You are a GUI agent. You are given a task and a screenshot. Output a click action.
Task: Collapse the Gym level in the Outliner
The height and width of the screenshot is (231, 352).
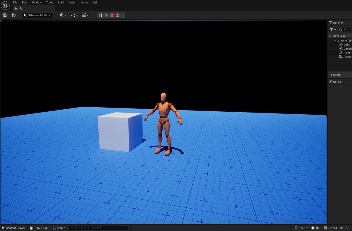(335, 41)
